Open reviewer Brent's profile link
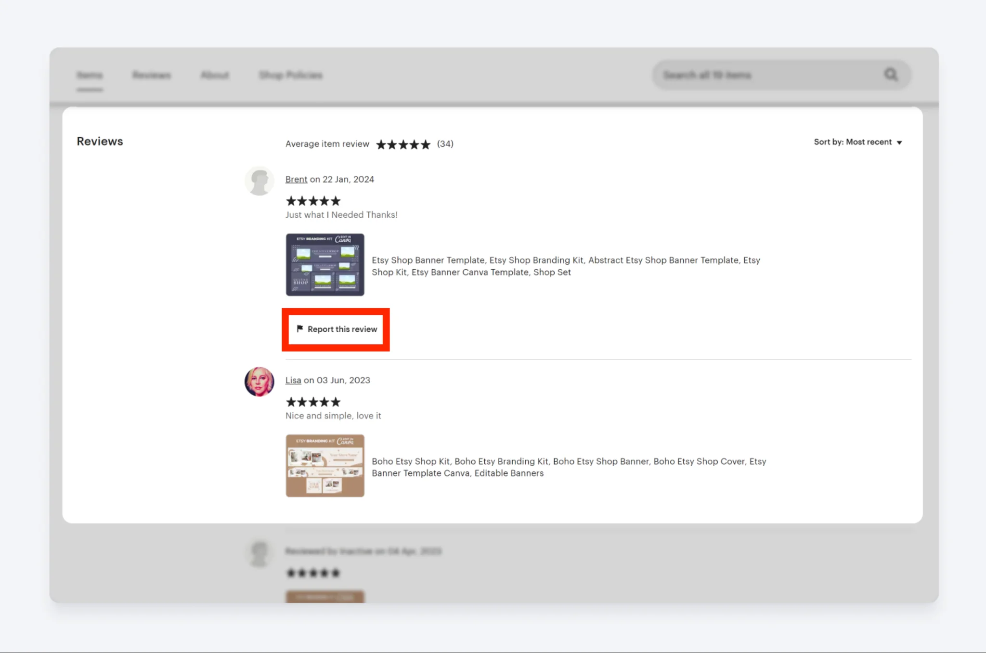This screenshot has width=986, height=653. click(x=296, y=179)
